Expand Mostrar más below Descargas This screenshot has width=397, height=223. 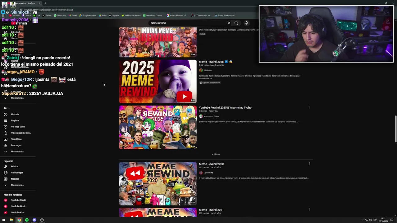(x=17, y=151)
